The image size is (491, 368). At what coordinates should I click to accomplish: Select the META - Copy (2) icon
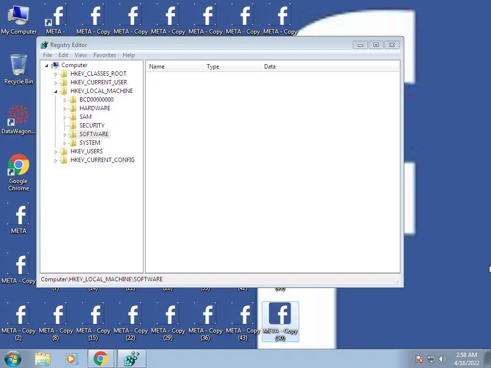click(x=19, y=322)
